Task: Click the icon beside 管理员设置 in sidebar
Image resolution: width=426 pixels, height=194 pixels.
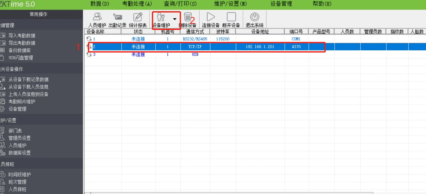Action: coord(2,138)
